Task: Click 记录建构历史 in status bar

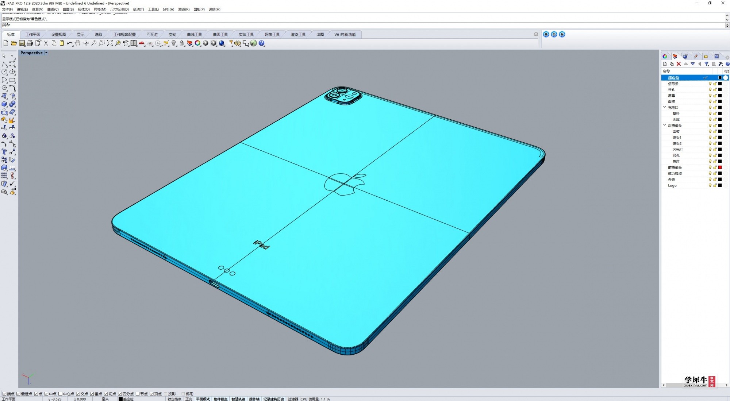Action: (x=274, y=399)
